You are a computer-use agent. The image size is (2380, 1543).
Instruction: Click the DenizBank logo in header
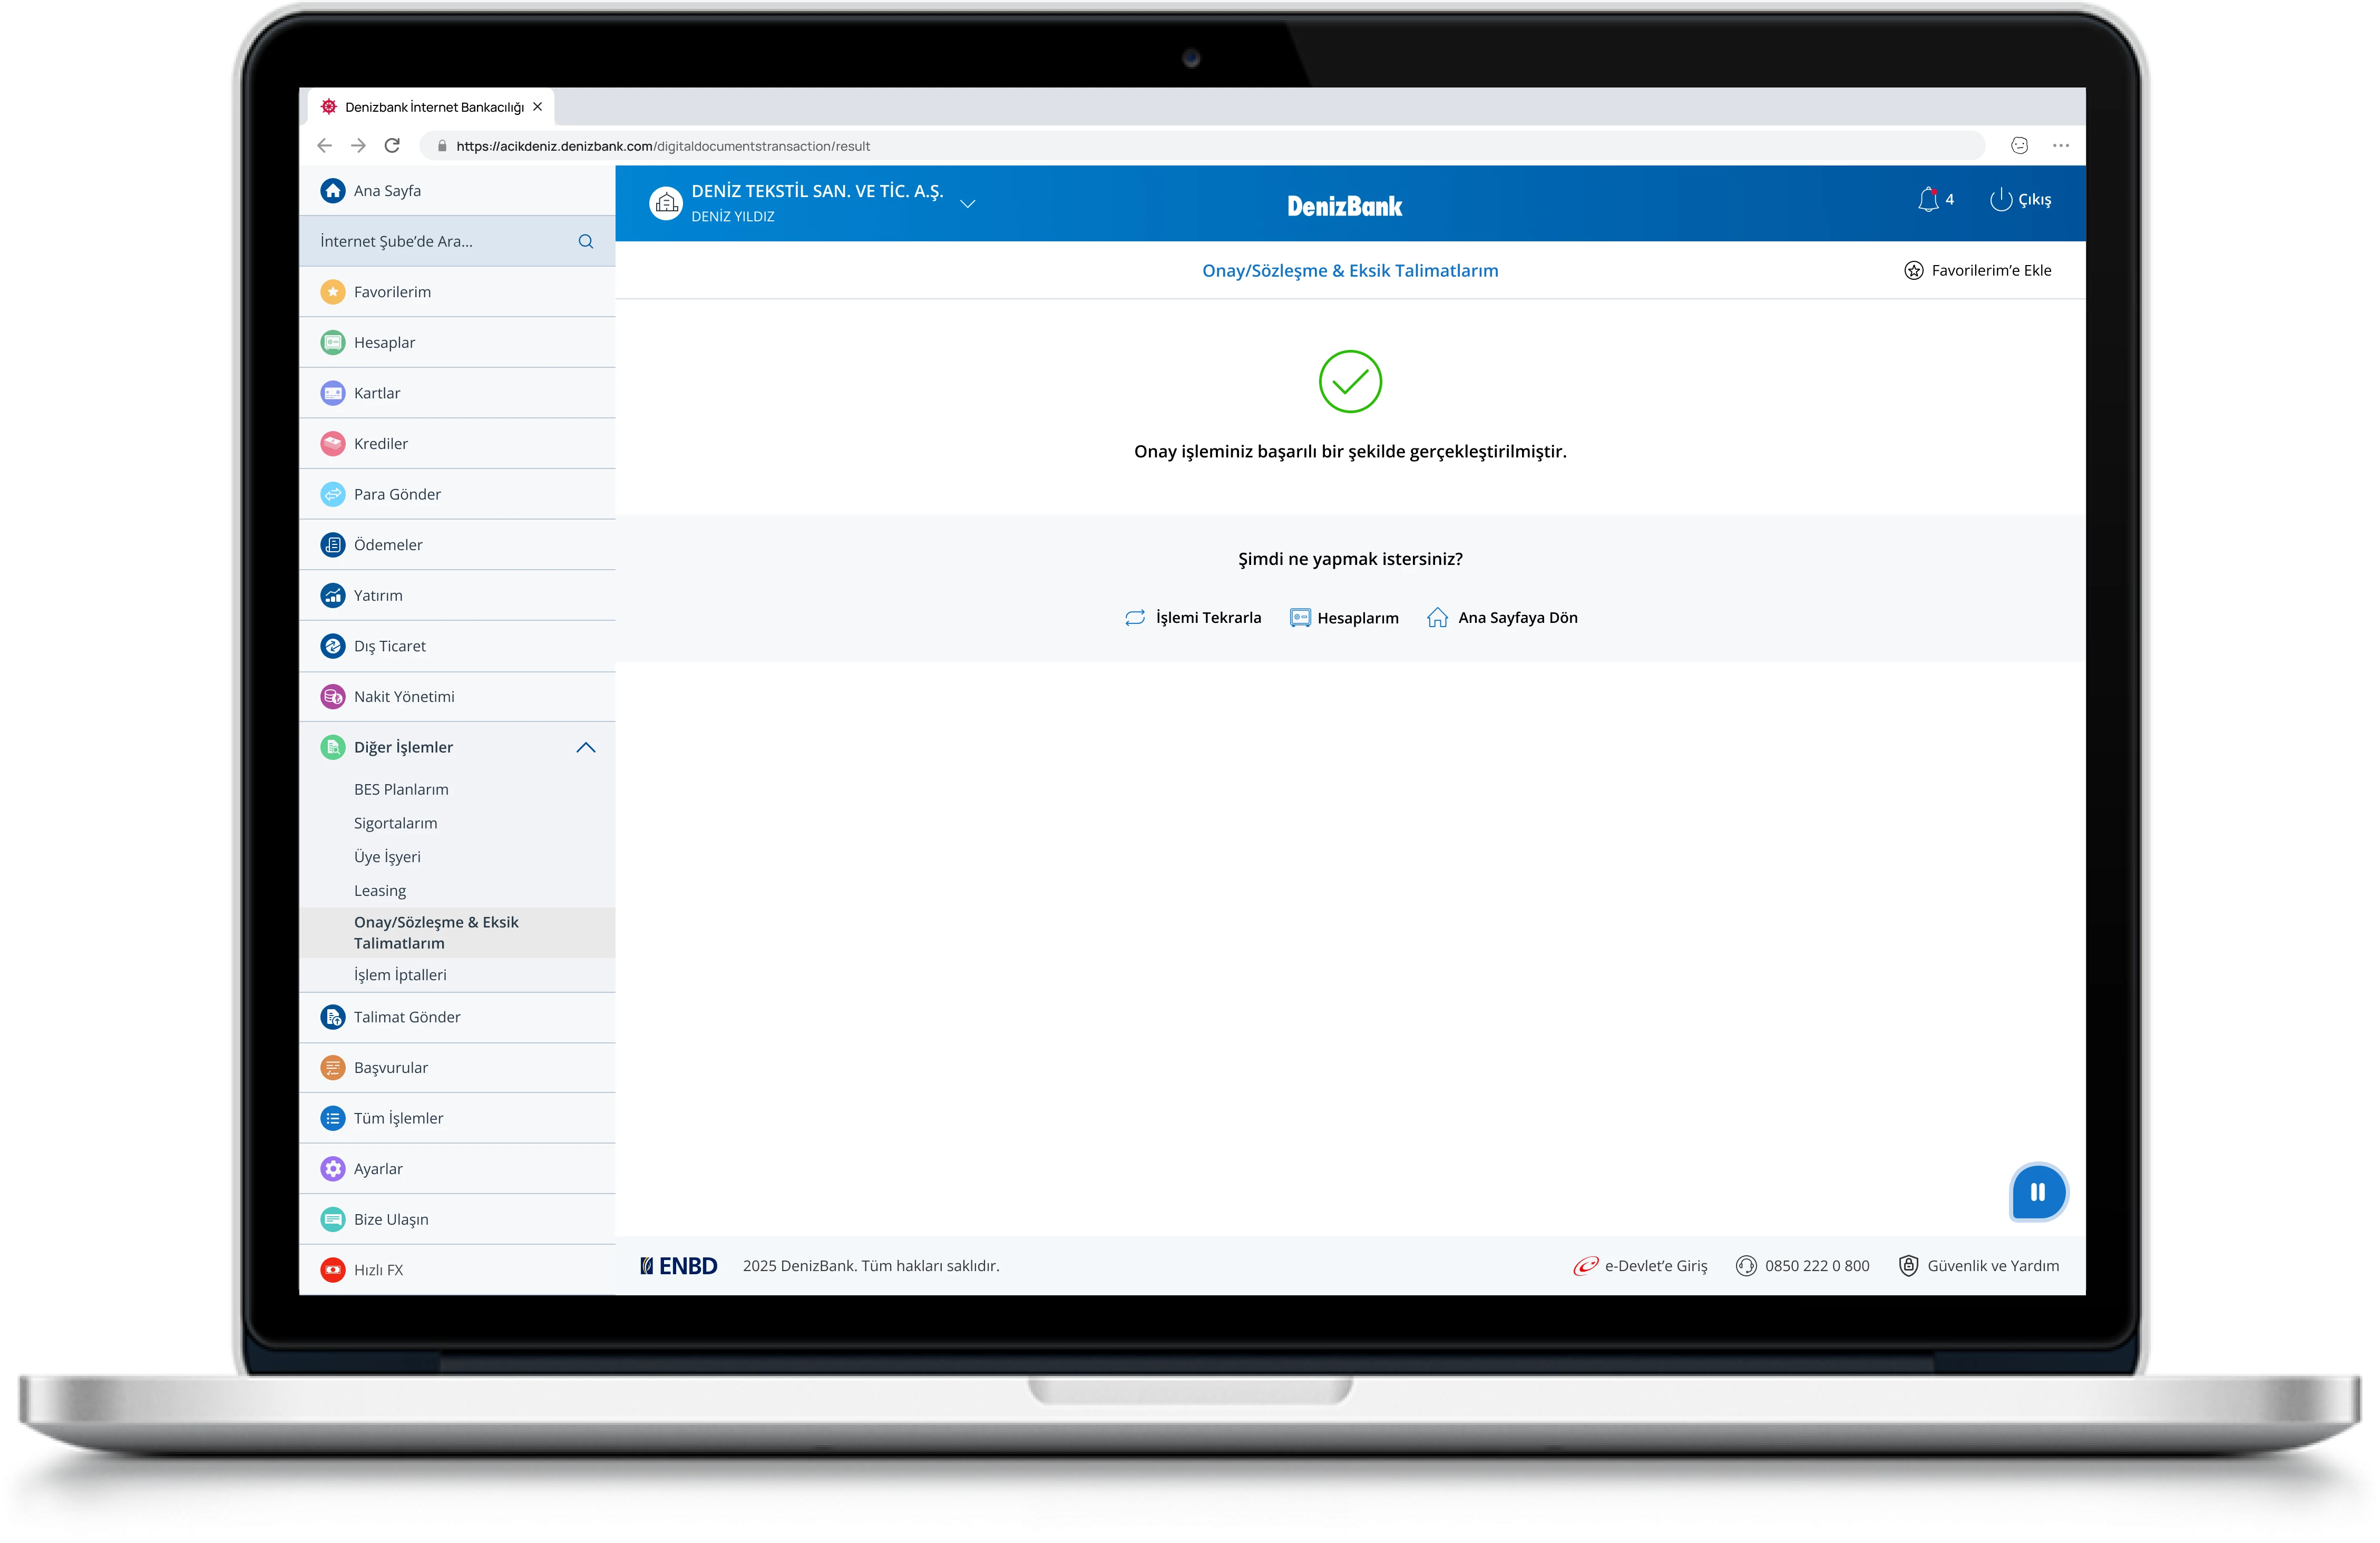click(x=1344, y=206)
